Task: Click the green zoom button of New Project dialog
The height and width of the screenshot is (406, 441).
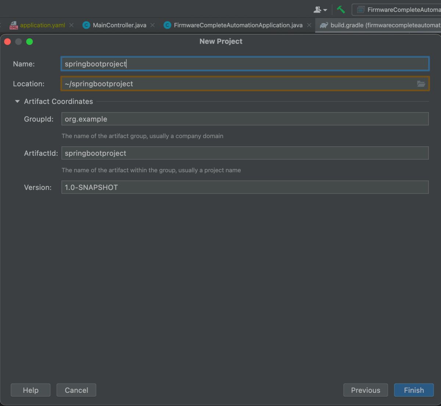Action: pyautogui.click(x=29, y=42)
